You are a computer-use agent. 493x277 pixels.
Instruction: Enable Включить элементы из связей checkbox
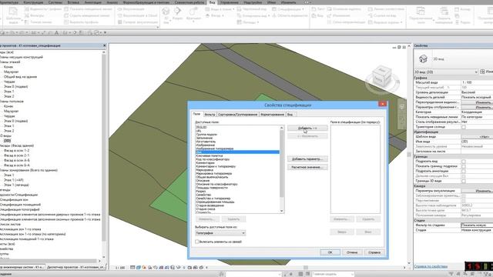pyautogui.click(x=197, y=242)
